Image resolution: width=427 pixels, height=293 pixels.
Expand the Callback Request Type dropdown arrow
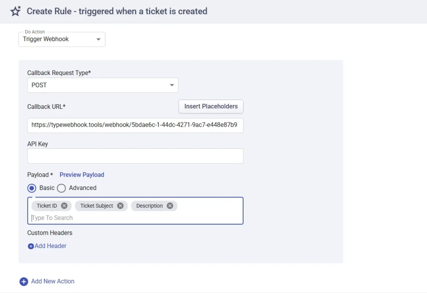(x=171, y=85)
